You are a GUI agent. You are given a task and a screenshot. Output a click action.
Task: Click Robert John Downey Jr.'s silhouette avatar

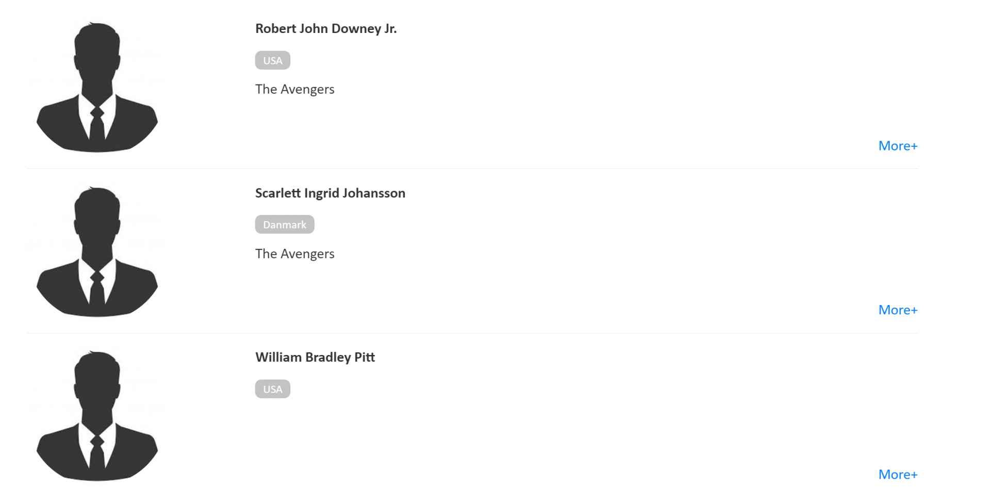pos(97,87)
